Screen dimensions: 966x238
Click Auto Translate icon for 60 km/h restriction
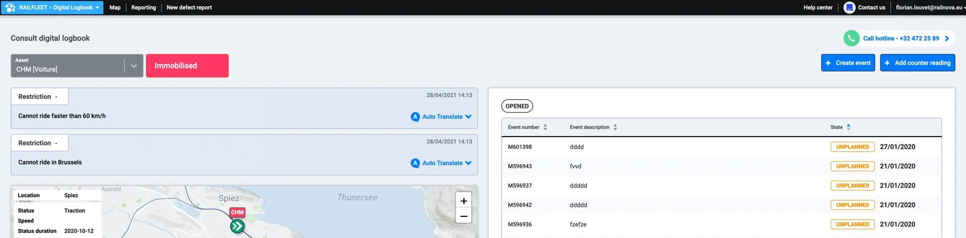415,116
